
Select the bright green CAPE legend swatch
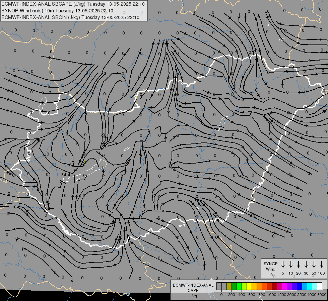[239, 286]
